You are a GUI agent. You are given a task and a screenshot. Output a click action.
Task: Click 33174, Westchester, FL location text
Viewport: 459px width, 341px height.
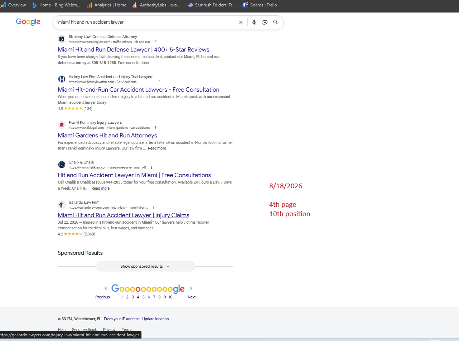[x=81, y=319]
